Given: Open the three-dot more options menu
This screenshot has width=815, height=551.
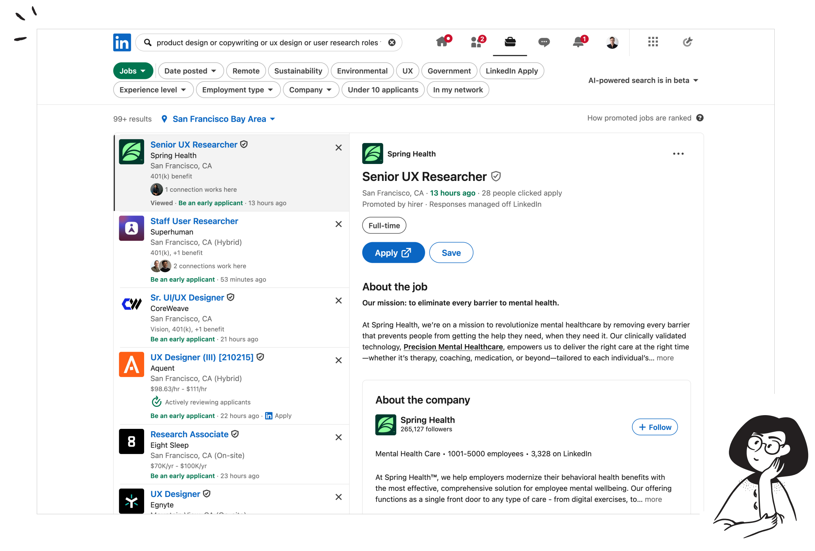Looking at the screenshot, I should 678,154.
